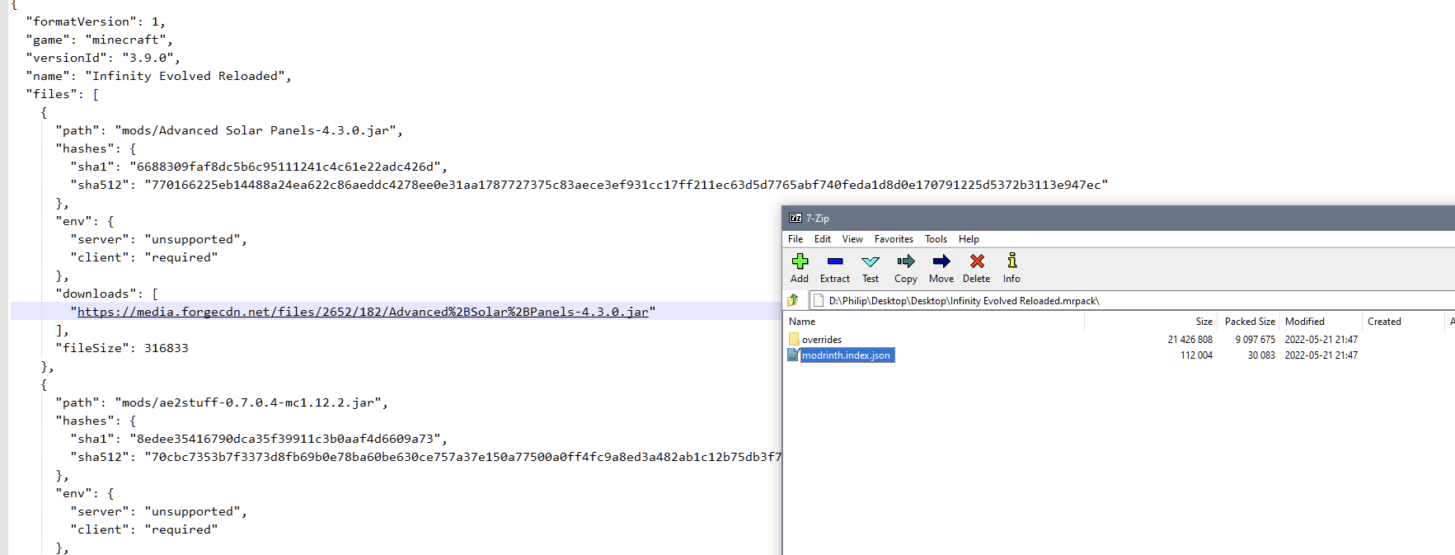
Task: Click the Copy icon in 7-Zip
Action: 906,261
